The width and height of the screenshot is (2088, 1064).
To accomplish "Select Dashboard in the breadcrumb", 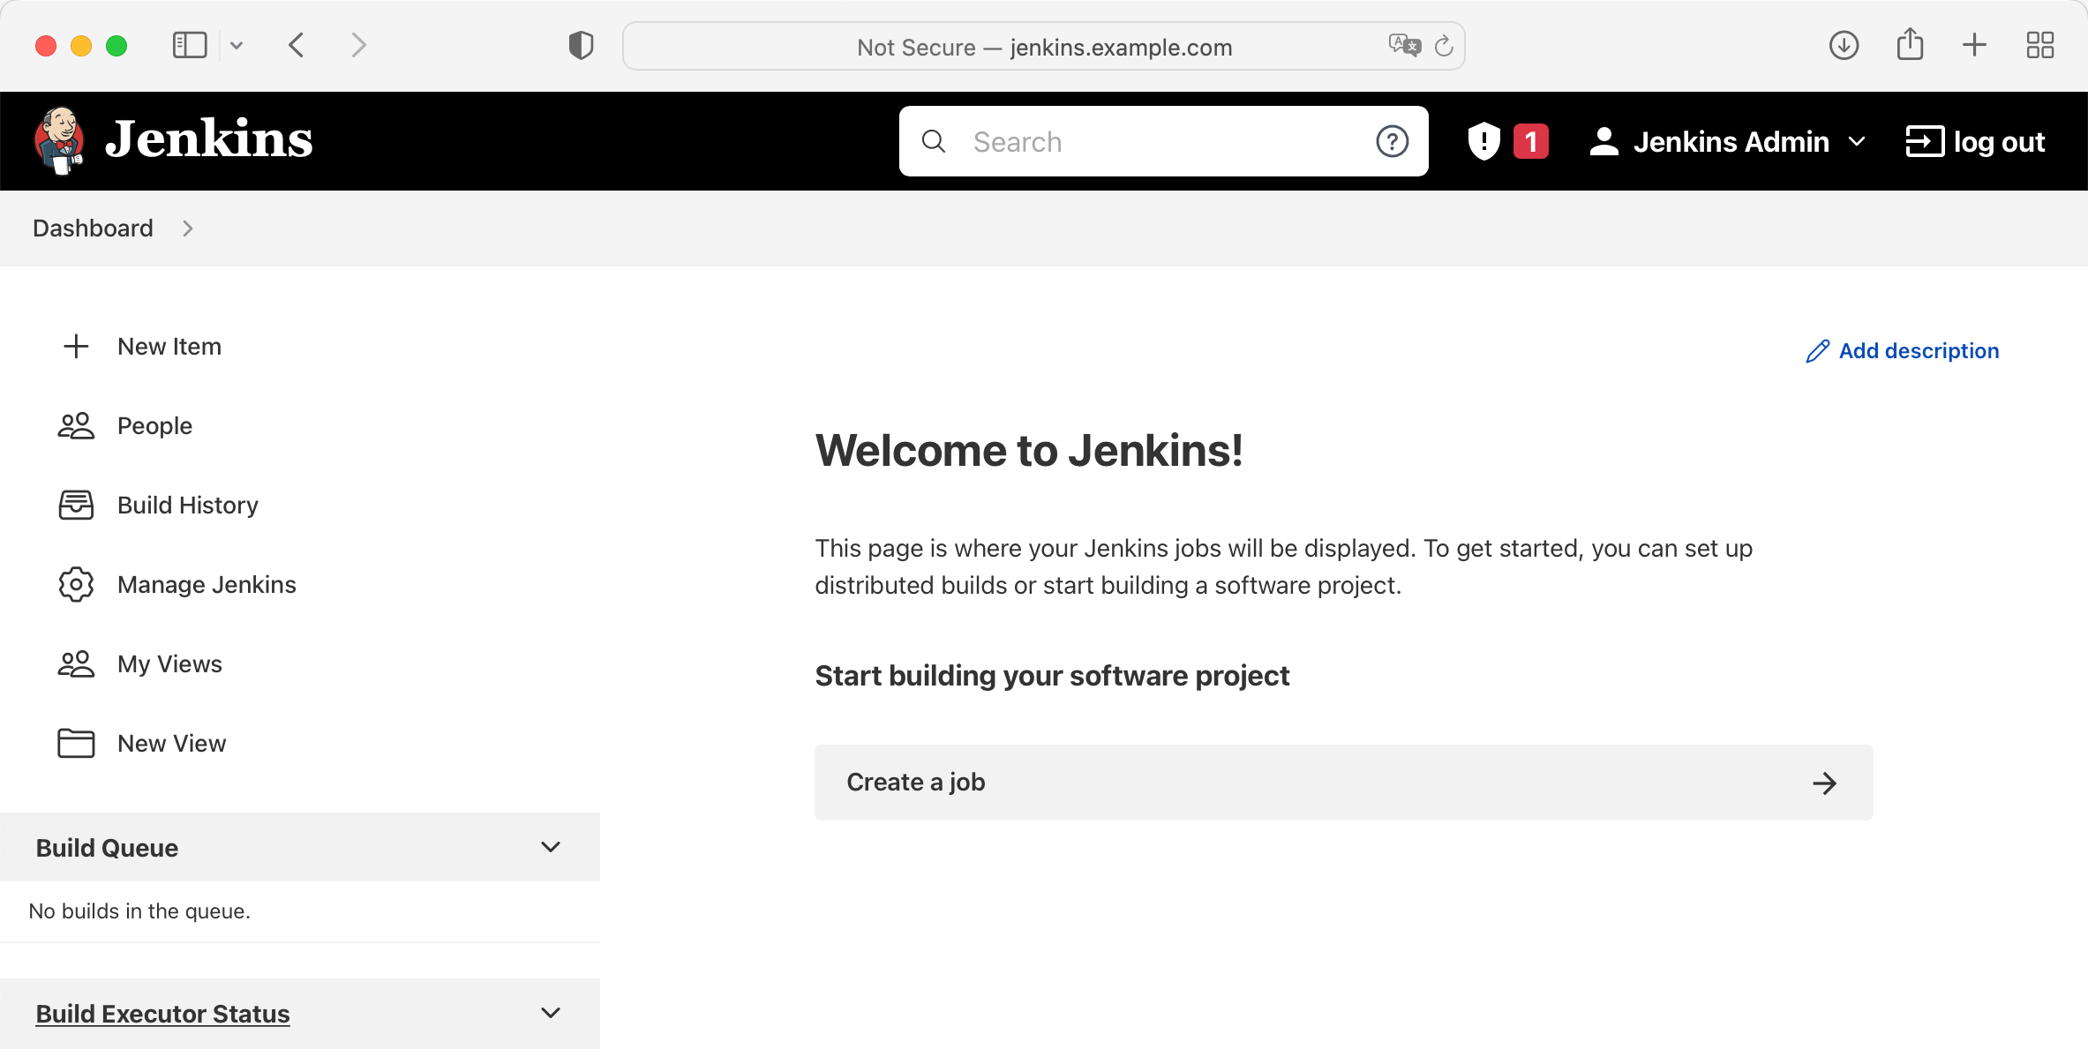I will [x=92, y=228].
